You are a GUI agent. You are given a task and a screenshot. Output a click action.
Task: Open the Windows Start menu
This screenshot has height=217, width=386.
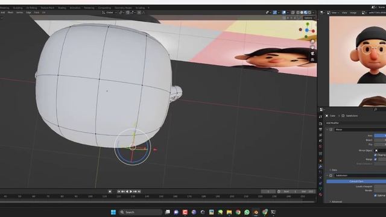pos(113,212)
